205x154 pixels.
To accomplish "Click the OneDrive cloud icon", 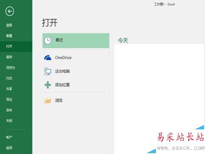I will [x=48, y=57].
